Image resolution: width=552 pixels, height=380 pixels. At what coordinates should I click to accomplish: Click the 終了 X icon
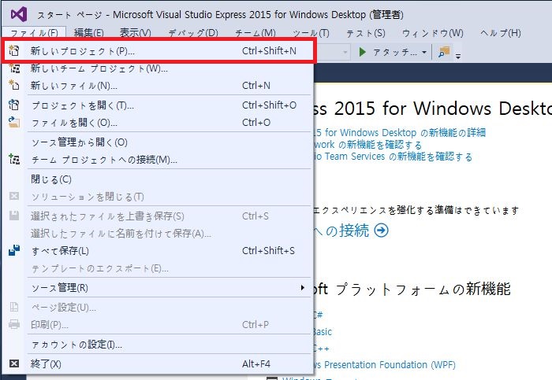(x=14, y=363)
